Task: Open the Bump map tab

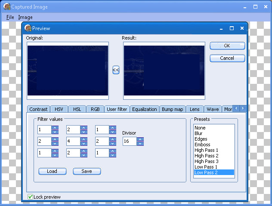Action: pyautogui.click(x=173, y=109)
